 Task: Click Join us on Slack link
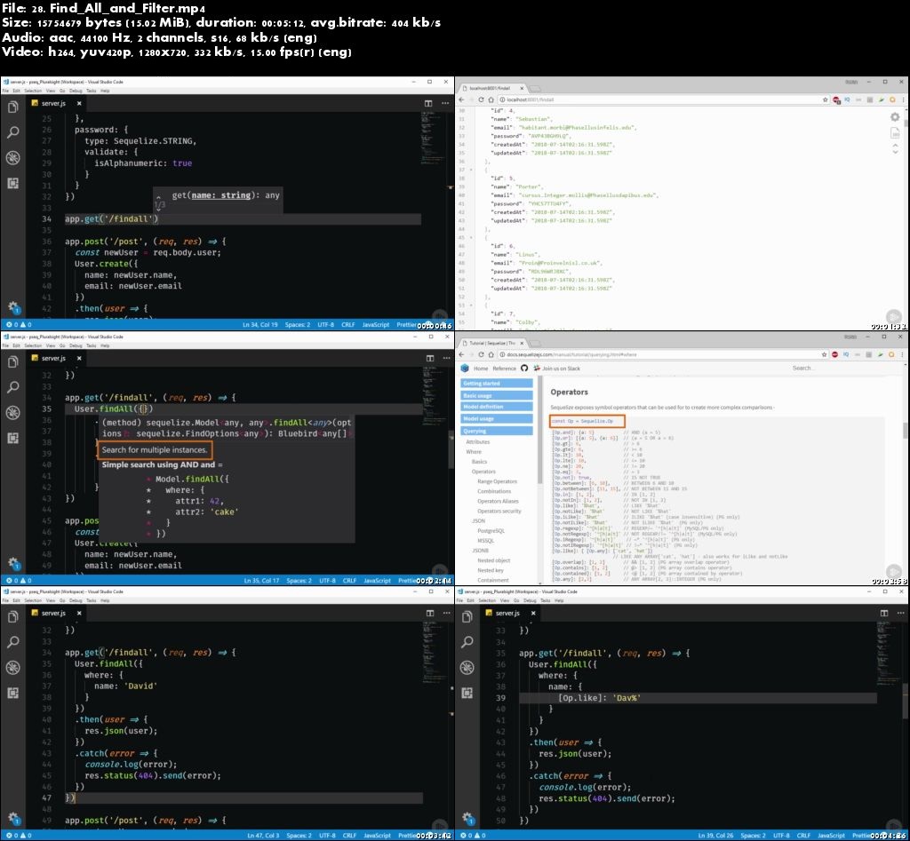(556, 369)
